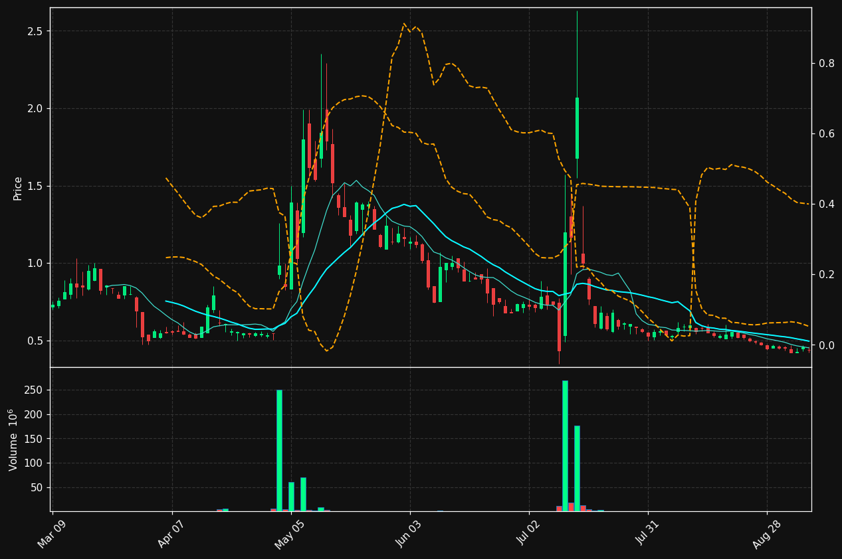
Task: Click the tall green volume bar near May 05
Action: [x=279, y=450]
